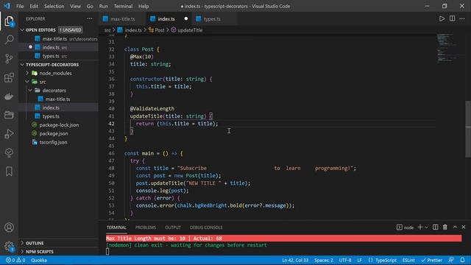Click the VS Code logo icon
The width and height of the screenshot is (471, 265).
(x=7, y=6)
